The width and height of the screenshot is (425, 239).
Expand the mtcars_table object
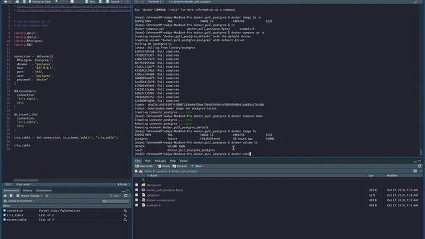point(5,220)
